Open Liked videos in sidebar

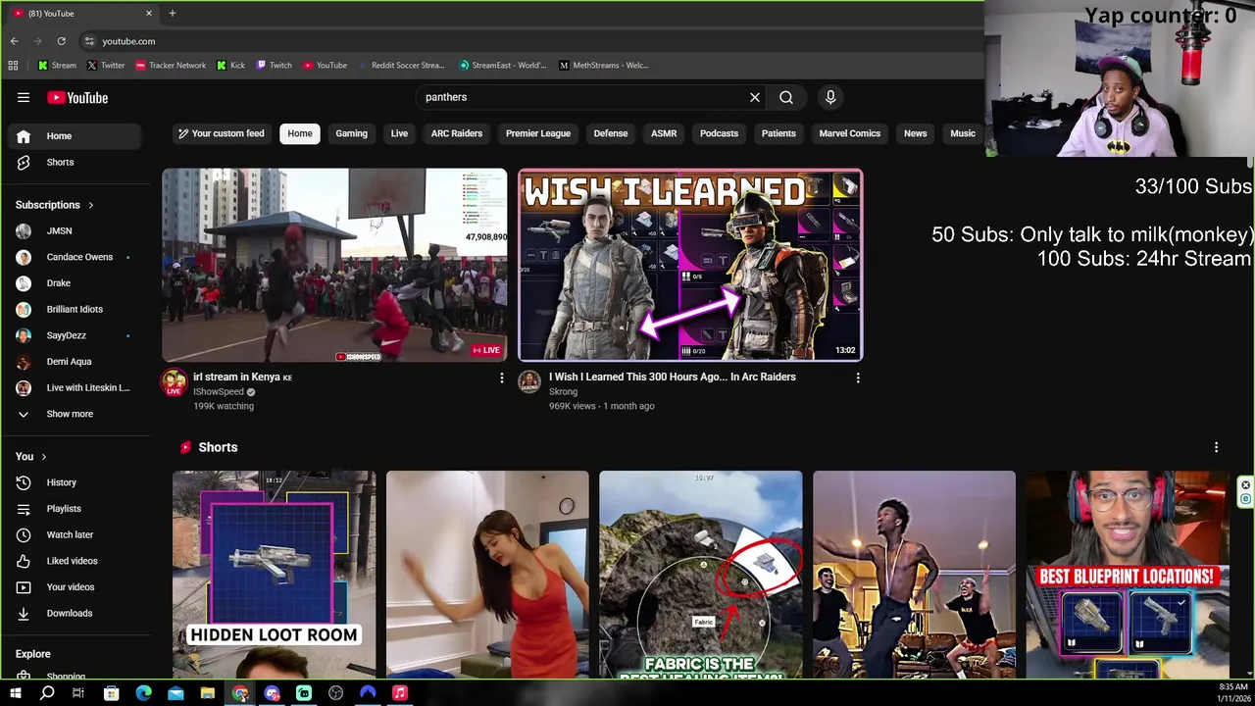(x=75, y=561)
